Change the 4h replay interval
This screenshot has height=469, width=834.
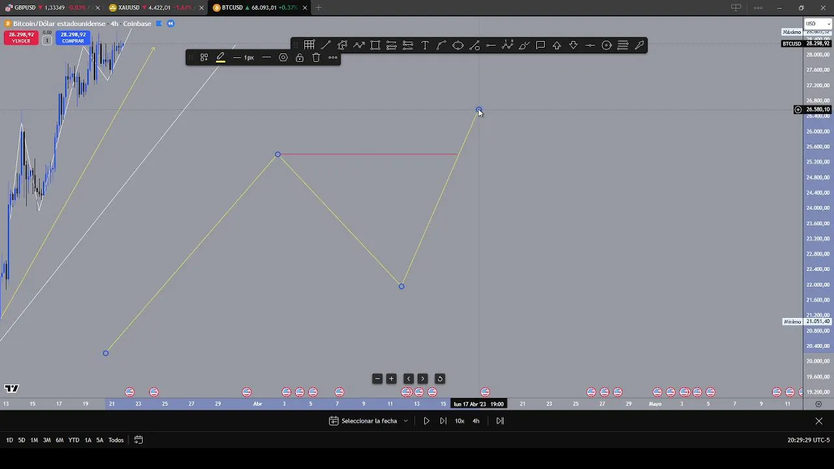(x=476, y=421)
